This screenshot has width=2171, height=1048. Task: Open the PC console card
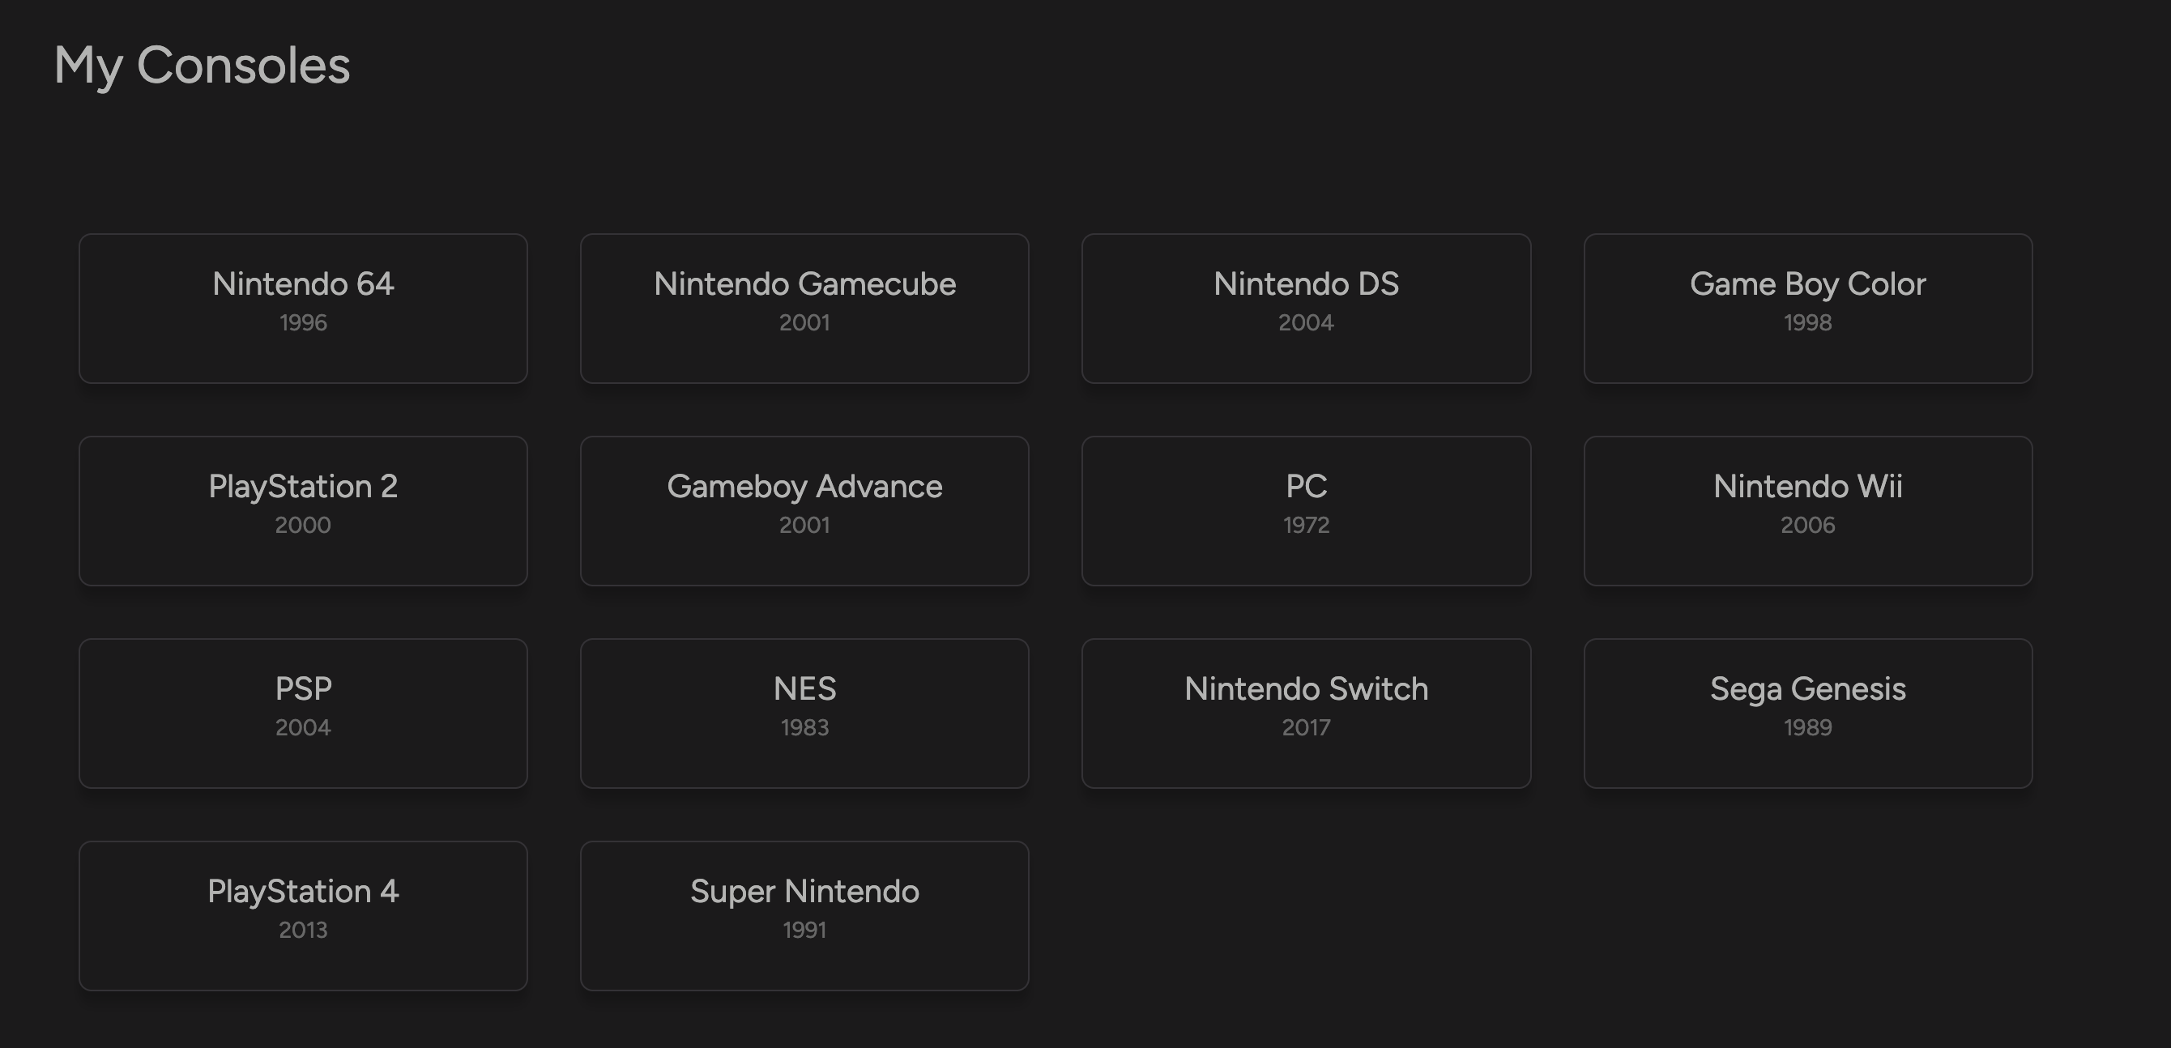click(x=1307, y=510)
